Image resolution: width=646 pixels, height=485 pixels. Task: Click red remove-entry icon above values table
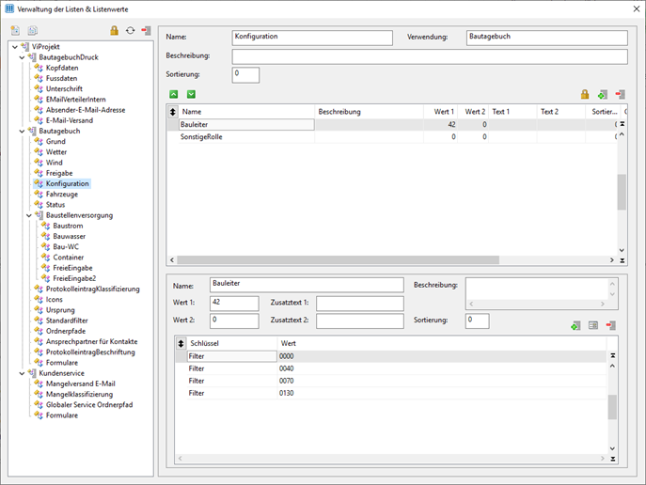620,94
